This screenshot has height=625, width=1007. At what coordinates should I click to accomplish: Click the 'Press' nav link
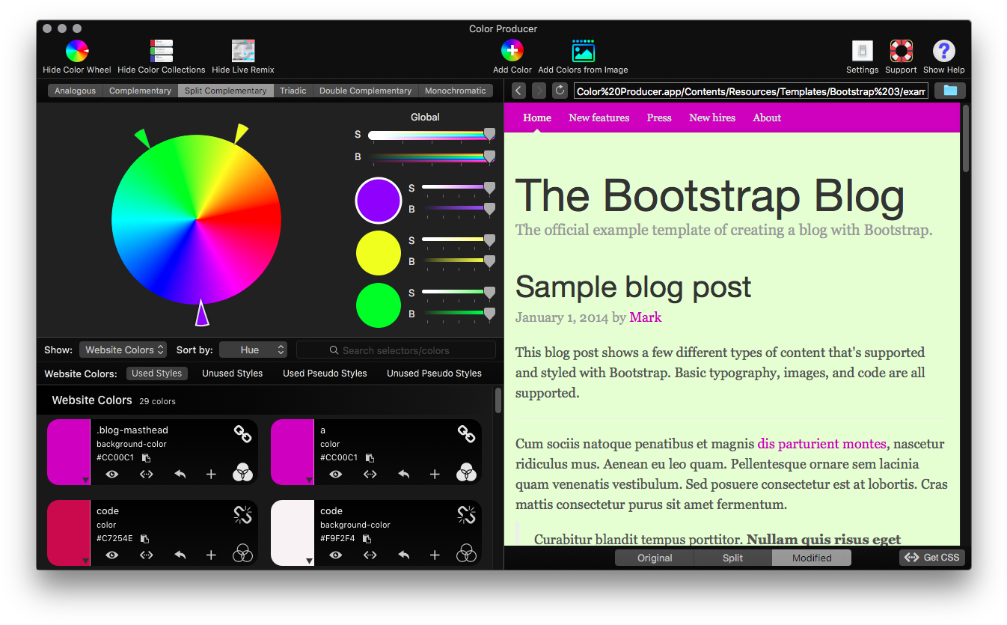click(x=659, y=118)
